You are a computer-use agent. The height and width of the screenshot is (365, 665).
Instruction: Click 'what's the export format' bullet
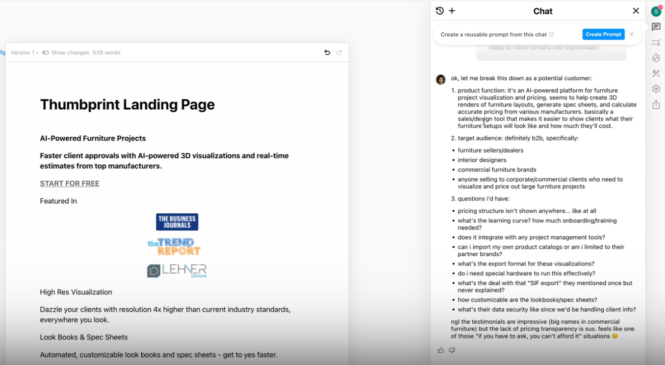tap(526, 264)
